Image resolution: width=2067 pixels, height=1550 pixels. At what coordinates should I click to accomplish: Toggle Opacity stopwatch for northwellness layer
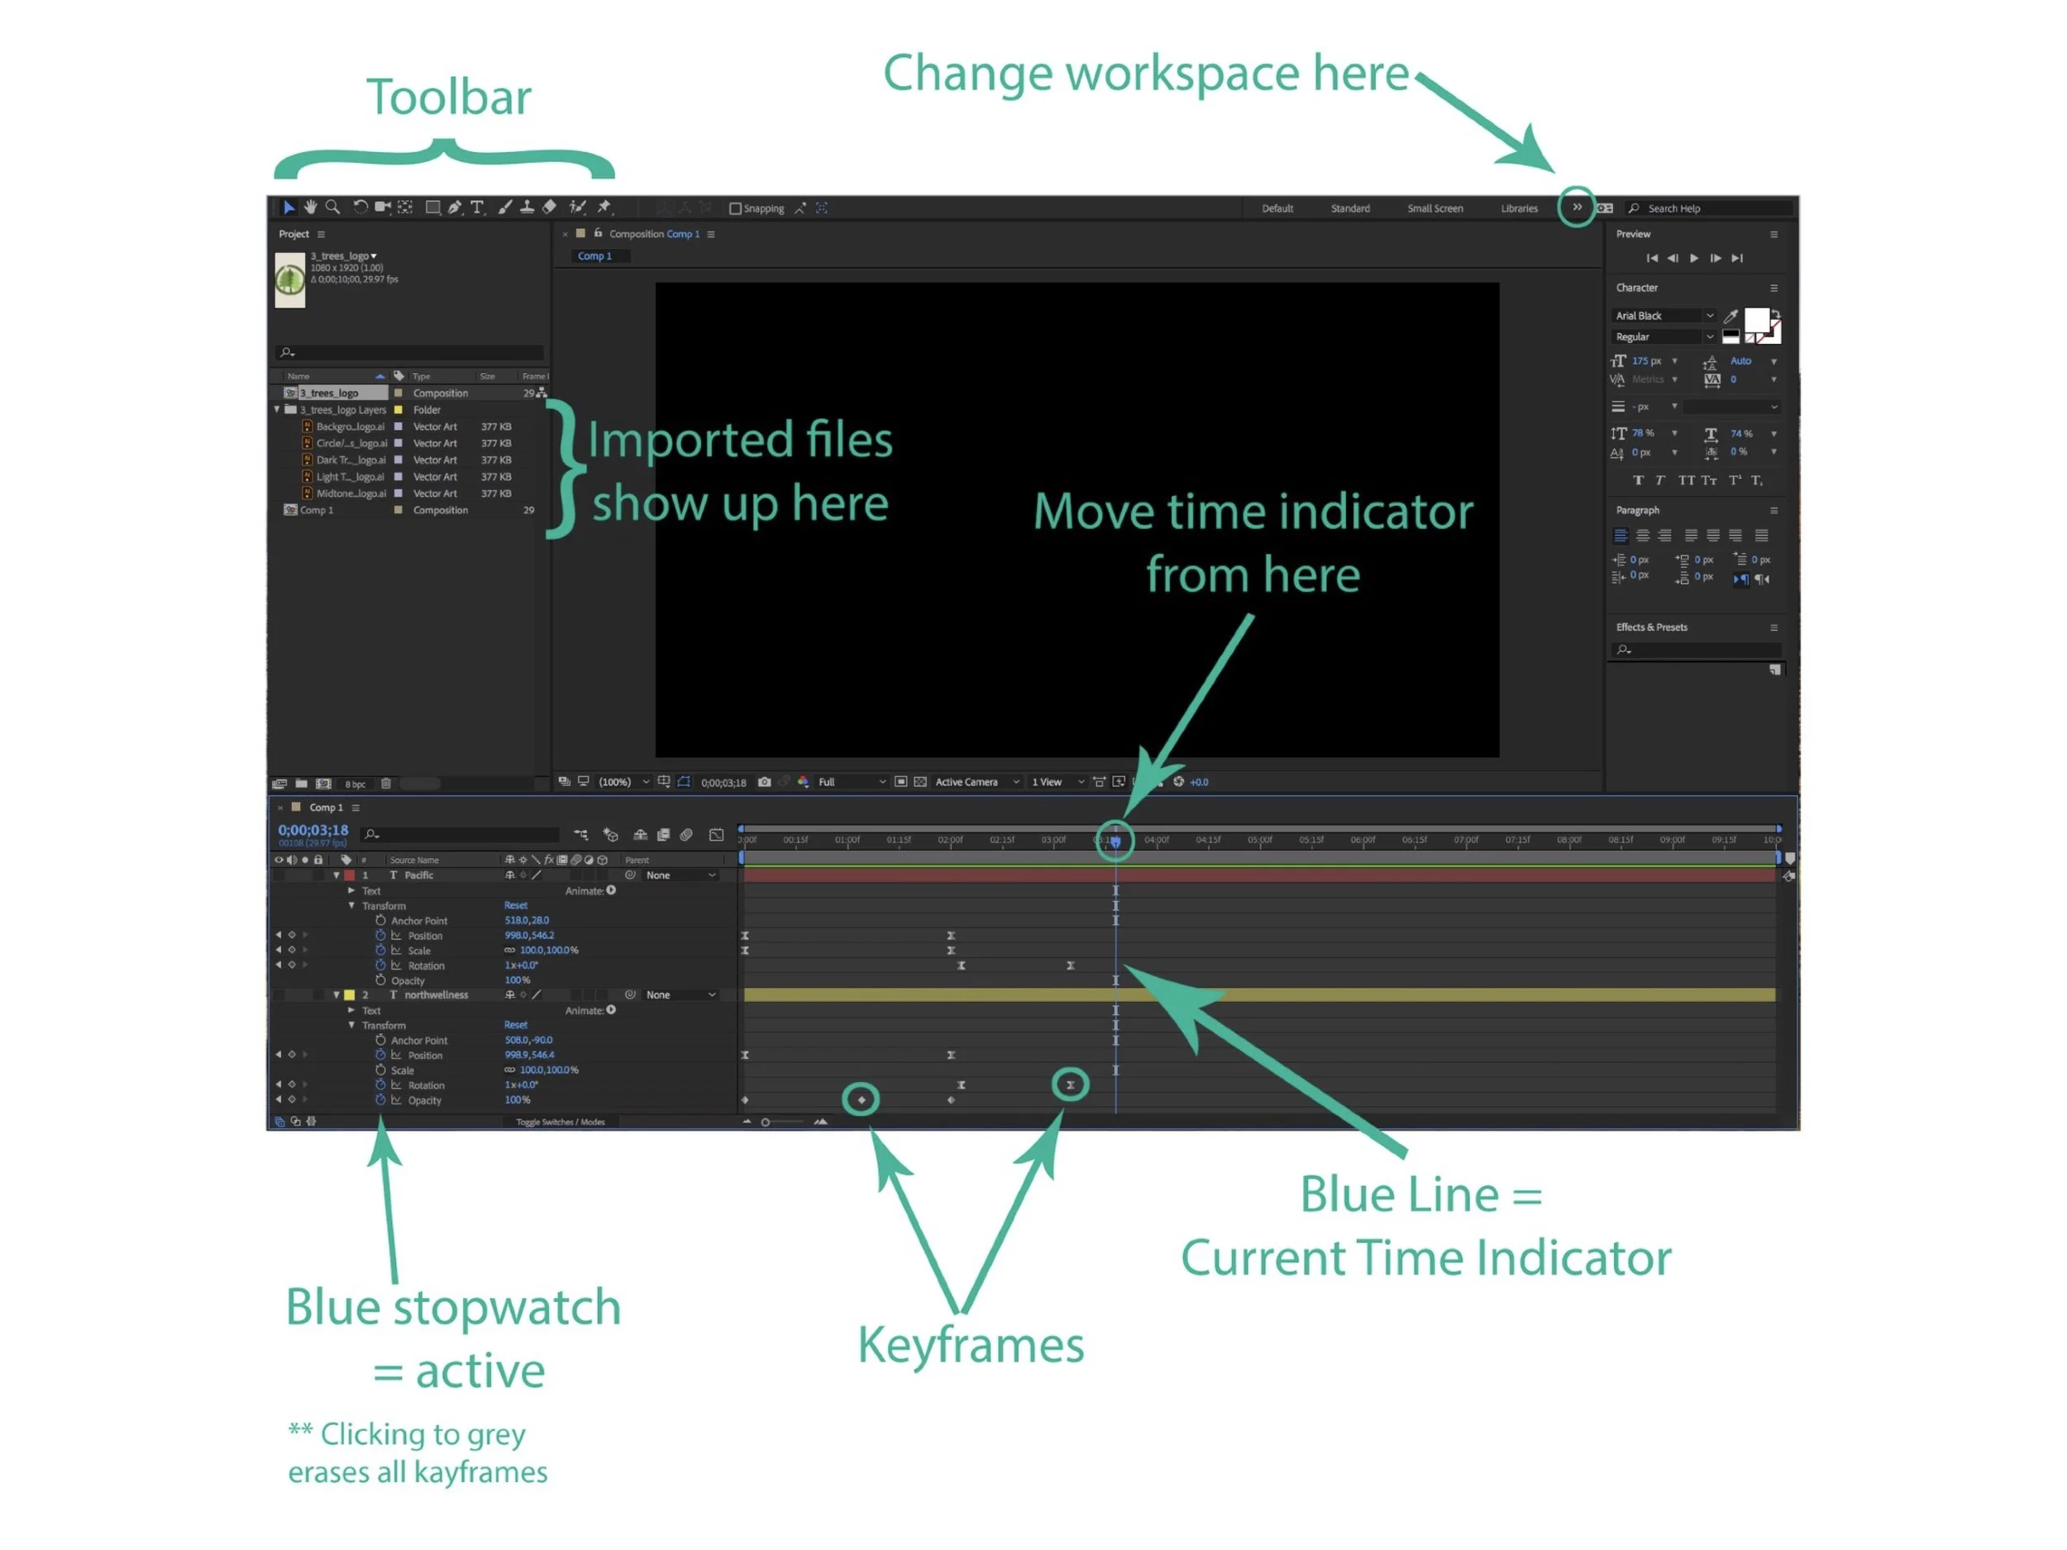coord(380,1099)
